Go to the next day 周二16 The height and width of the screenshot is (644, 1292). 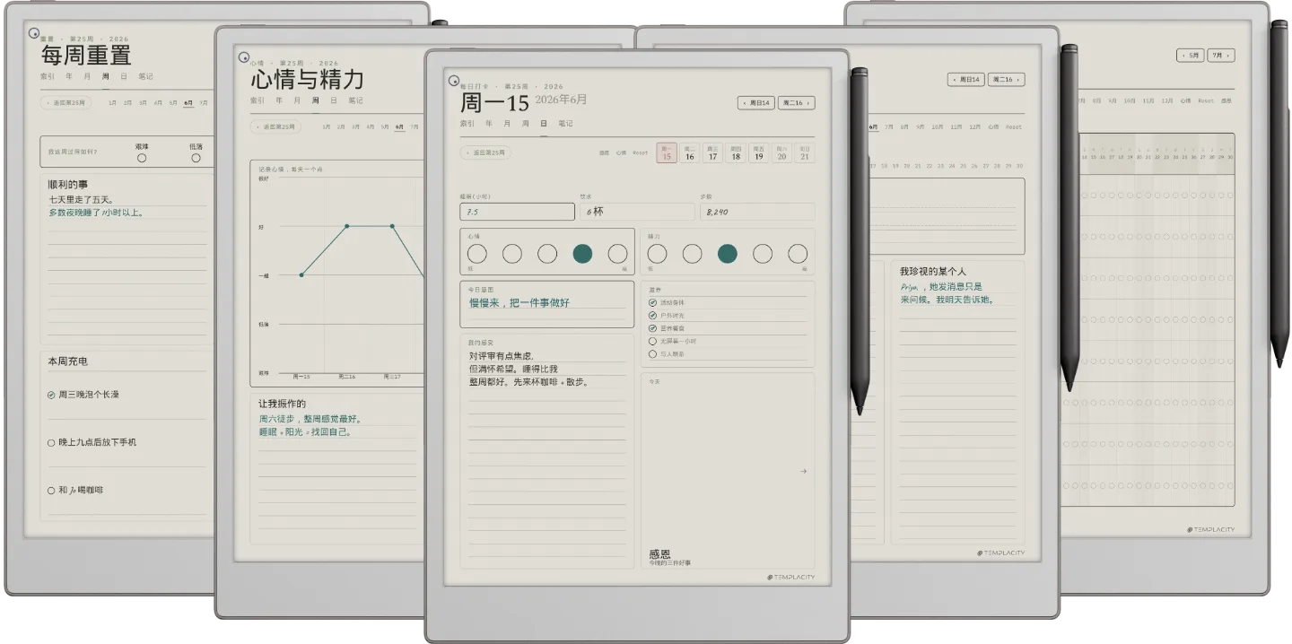(x=796, y=103)
